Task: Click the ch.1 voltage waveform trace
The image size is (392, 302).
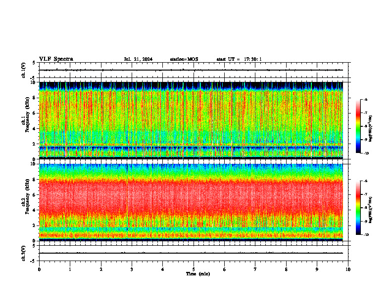Action: [191, 70]
